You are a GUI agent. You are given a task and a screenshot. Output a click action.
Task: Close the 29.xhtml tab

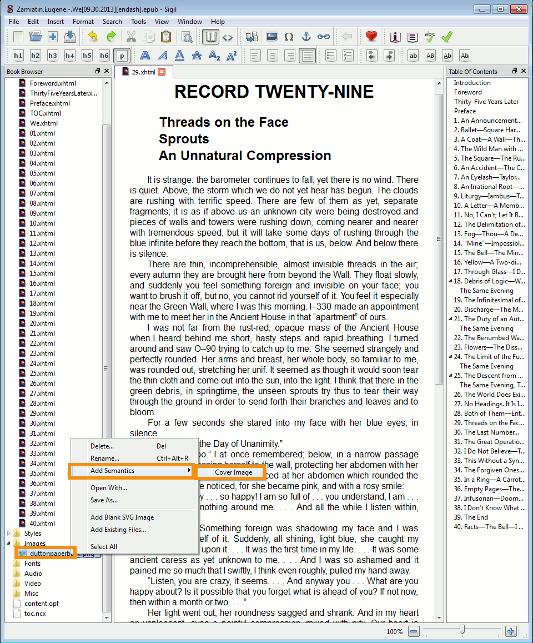point(162,72)
